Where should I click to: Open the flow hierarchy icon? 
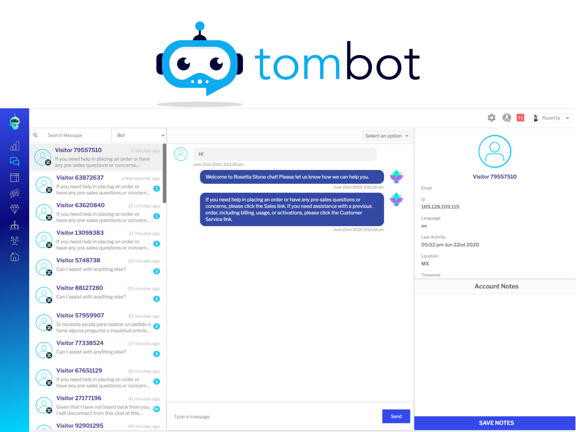click(x=14, y=225)
